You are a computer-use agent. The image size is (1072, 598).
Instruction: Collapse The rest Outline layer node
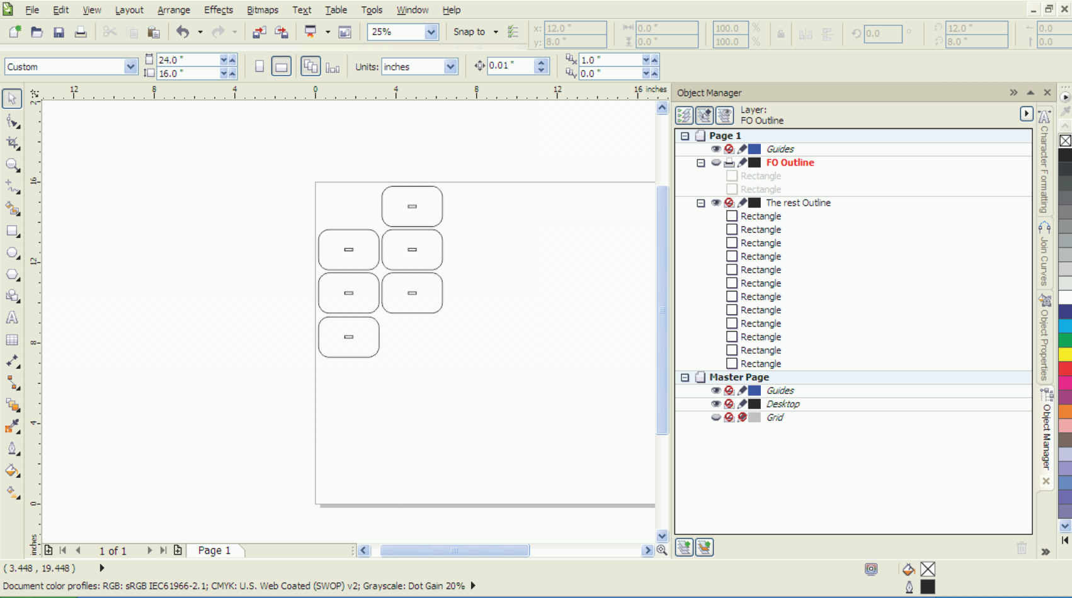[700, 203]
